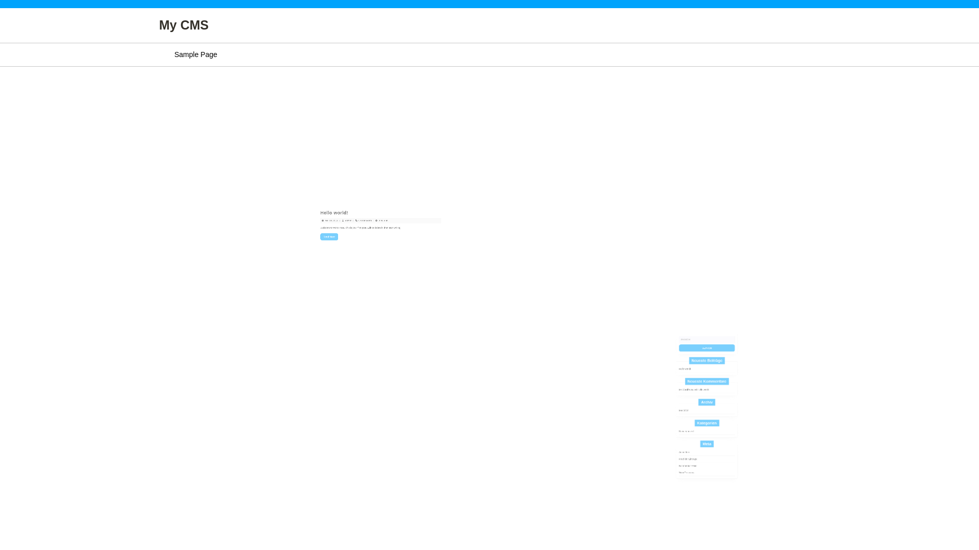Click the calendar date icon in post meta
The height and width of the screenshot is (550, 979).
[323, 221]
